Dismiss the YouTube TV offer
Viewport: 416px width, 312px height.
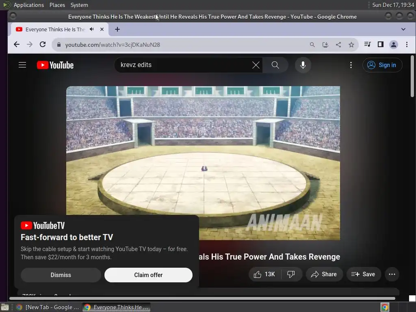tap(61, 275)
